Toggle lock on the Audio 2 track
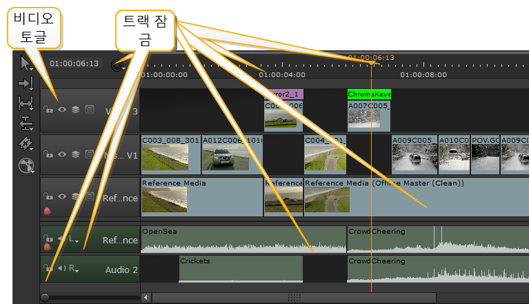Screen dimensions: 529x304 pos(48,267)
